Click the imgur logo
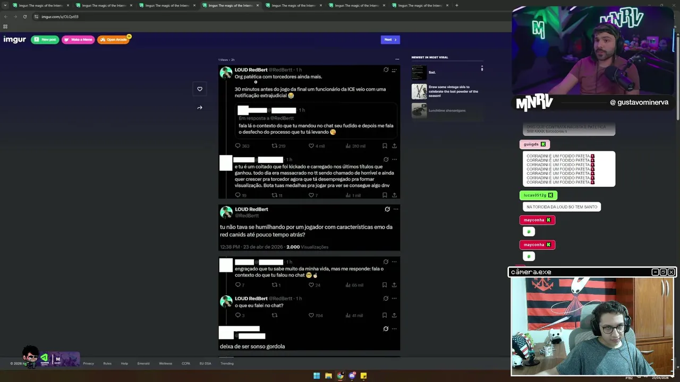 point(15,40)
